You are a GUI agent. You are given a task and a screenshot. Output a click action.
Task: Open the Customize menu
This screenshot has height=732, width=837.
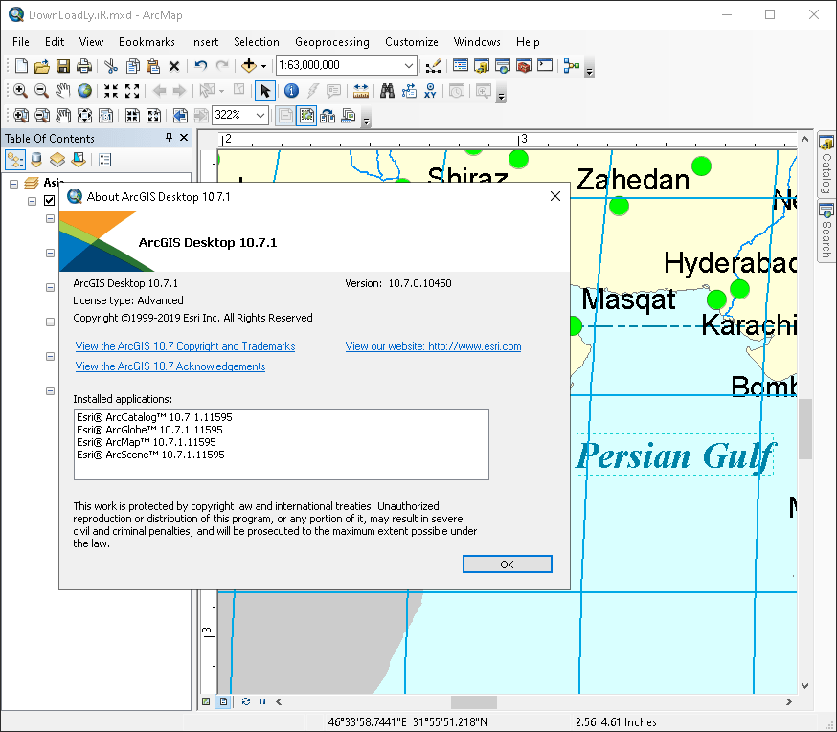[x=412, y=41]
